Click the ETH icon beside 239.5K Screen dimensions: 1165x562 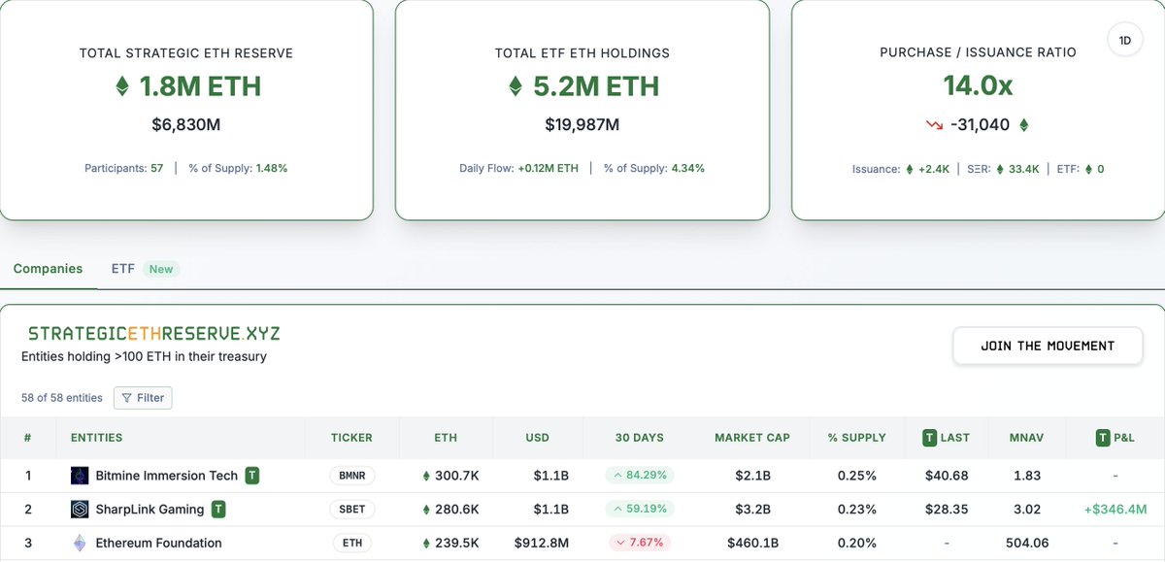pos(426,544)
